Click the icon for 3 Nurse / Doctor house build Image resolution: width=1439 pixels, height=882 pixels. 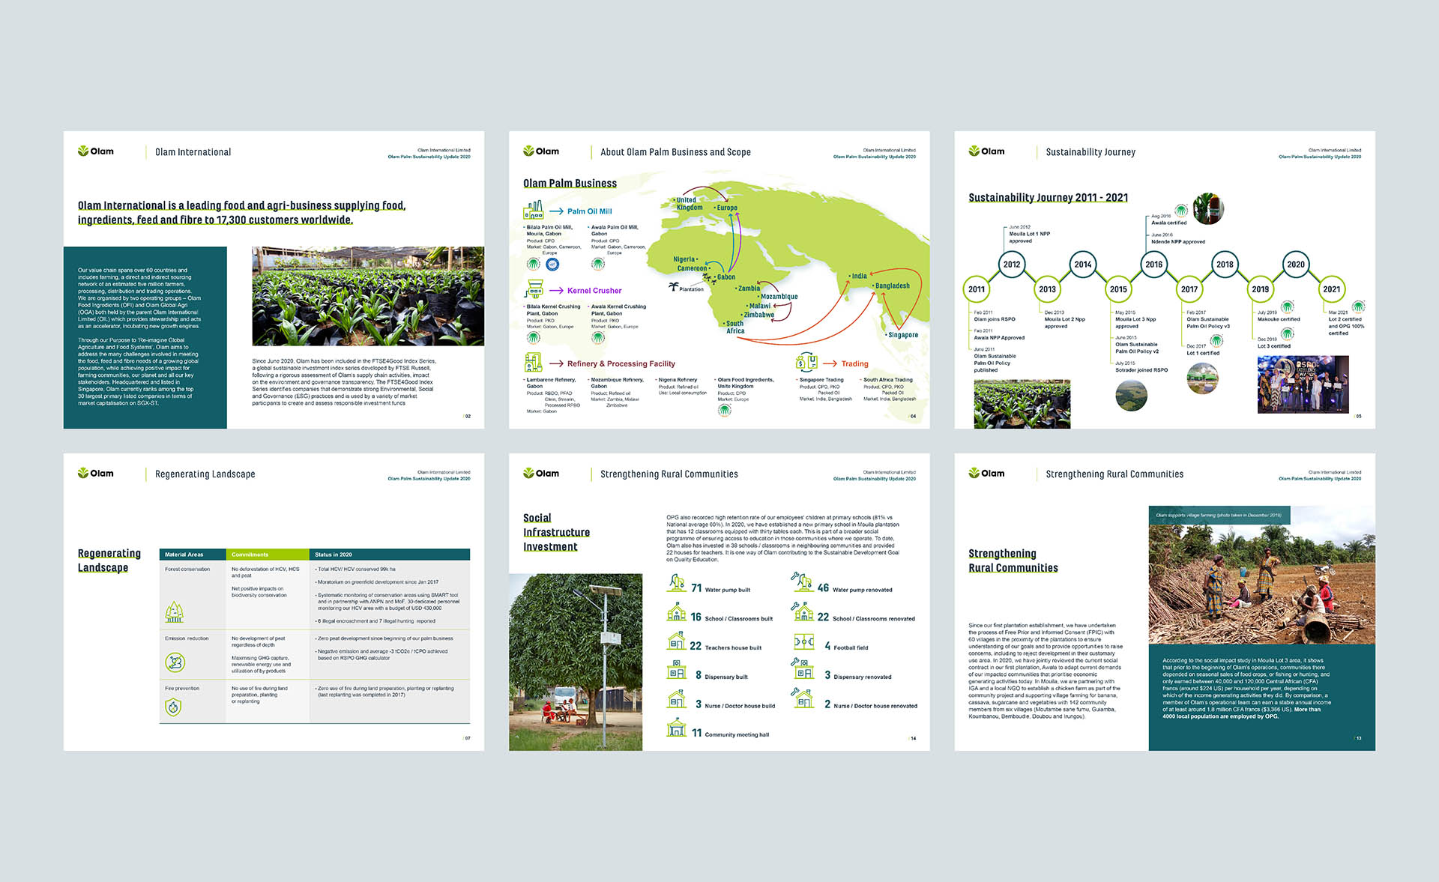(x=677, y=699)
